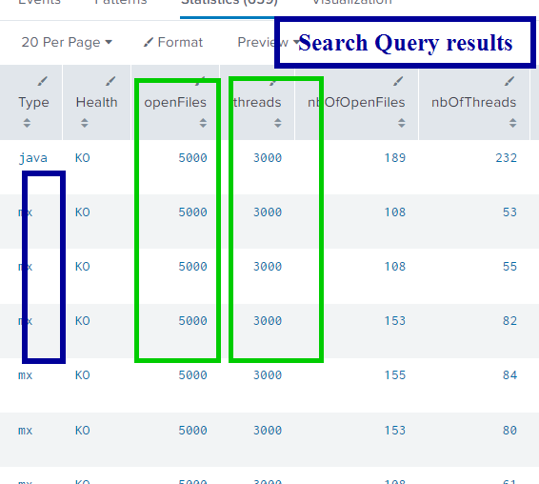Click the openFiles column header label

(x=175, y=103)
